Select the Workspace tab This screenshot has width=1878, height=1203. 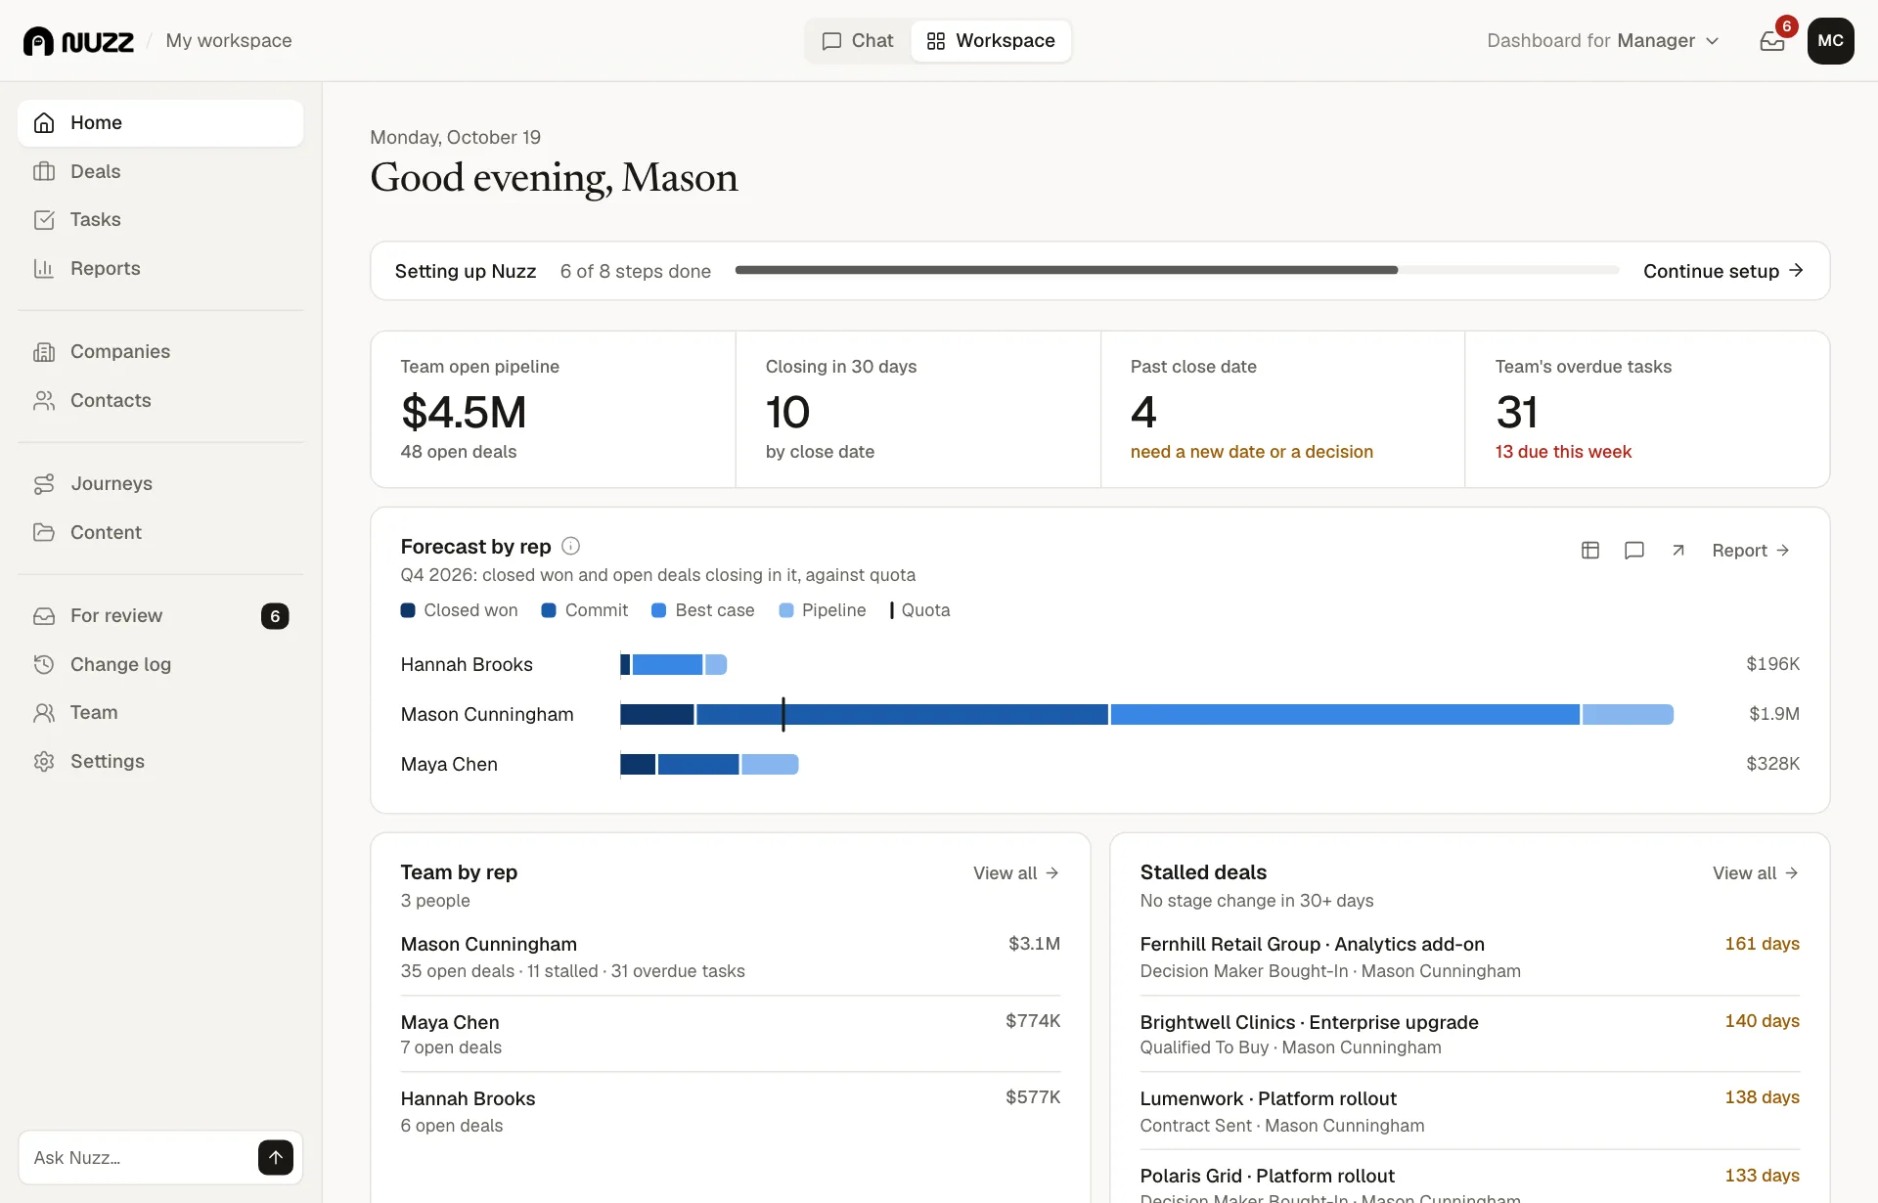991,41
